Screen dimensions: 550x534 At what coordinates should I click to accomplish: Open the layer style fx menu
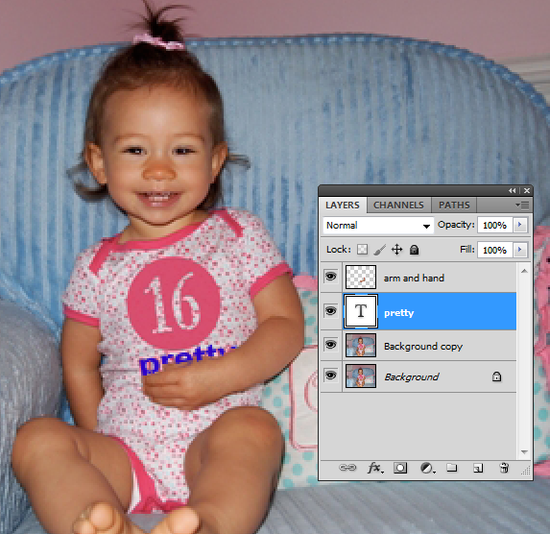[375, 468]
